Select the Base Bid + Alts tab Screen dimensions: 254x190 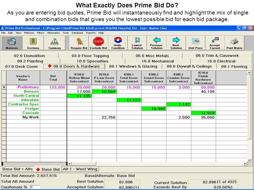17,169
